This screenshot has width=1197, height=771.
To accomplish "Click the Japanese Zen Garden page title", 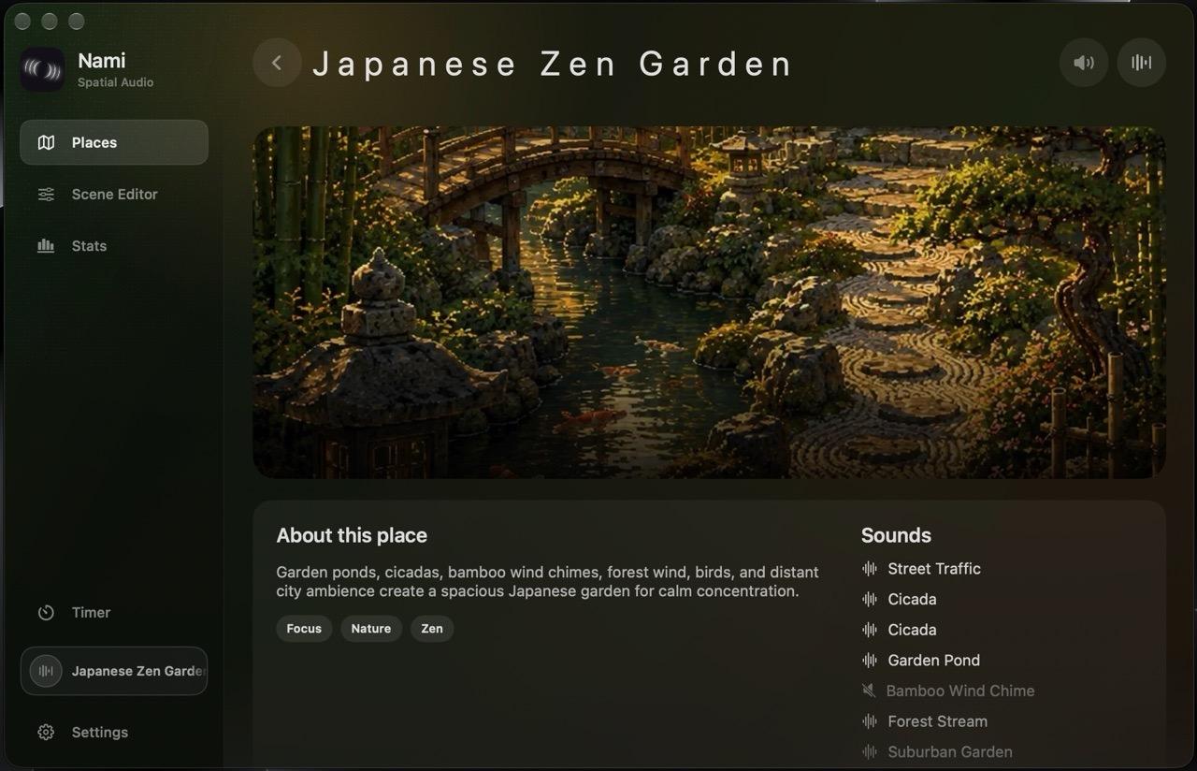I will point(553,64).
